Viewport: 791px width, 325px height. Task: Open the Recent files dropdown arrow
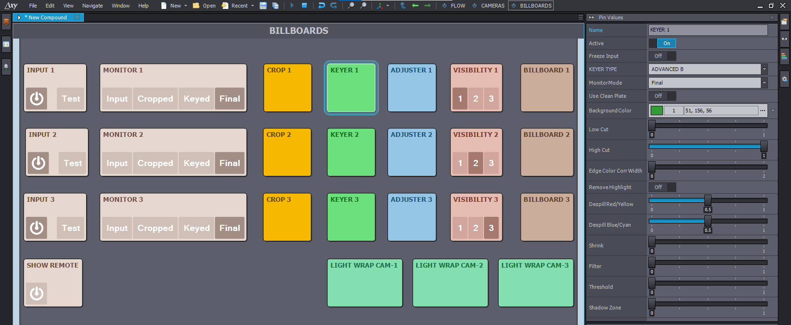[x=253, y=6]
